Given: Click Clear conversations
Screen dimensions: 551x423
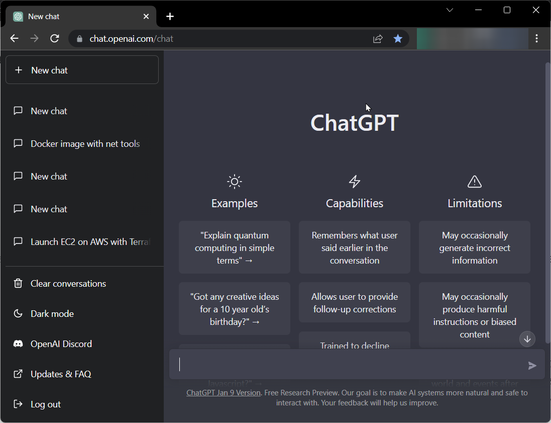Looking at the screenshot, I should (x=82, y=284).
